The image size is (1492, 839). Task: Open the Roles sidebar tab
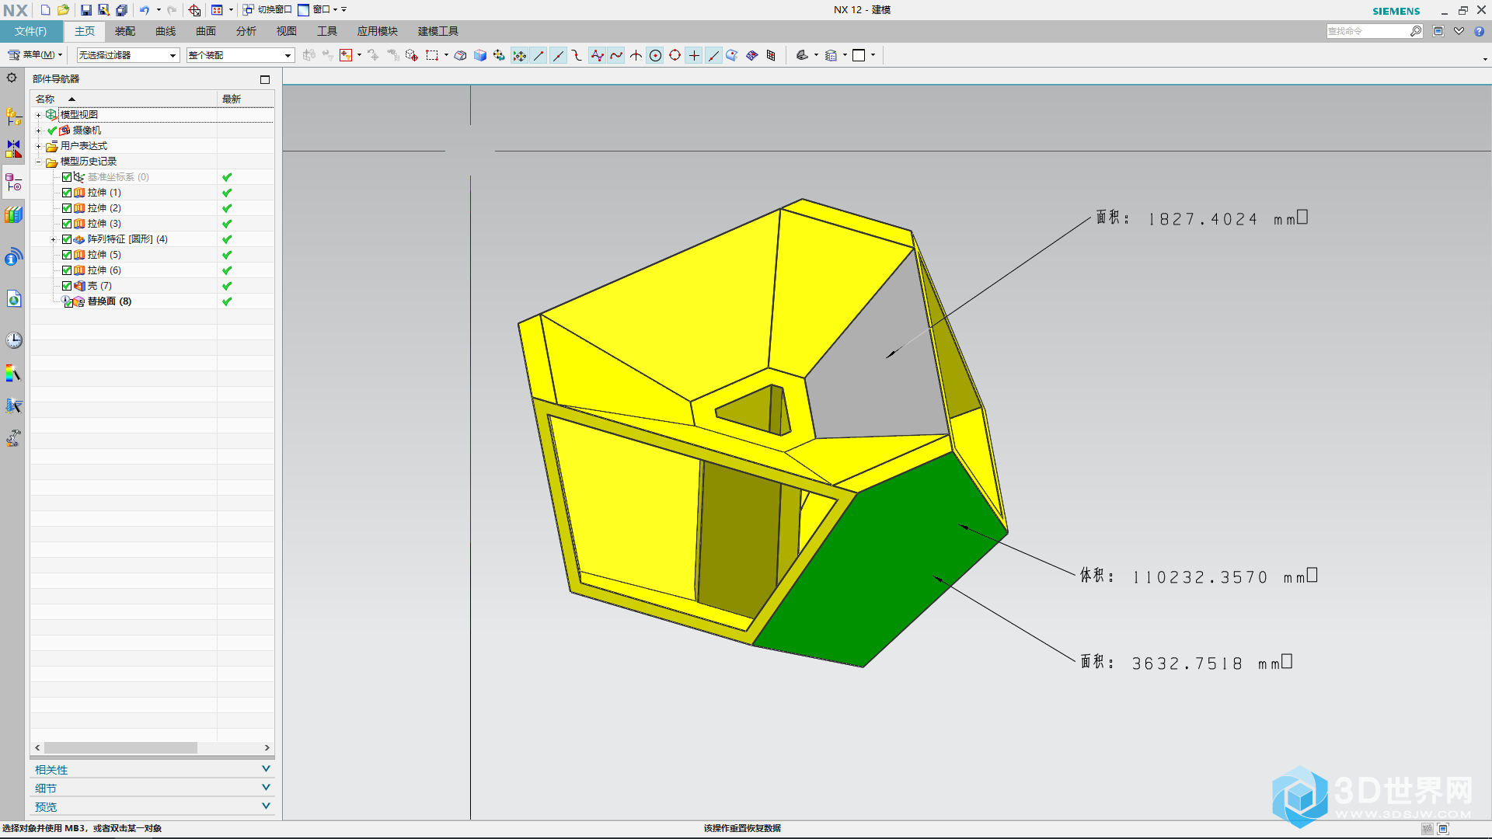(13, 438)
